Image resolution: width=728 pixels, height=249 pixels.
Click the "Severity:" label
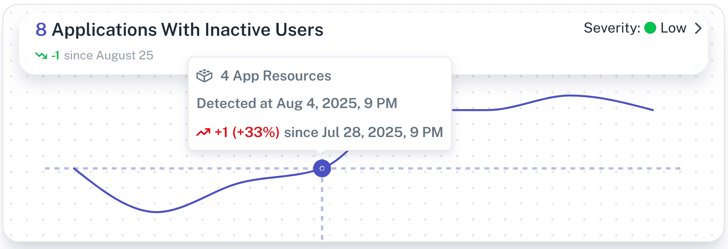(x=612, y=28)
